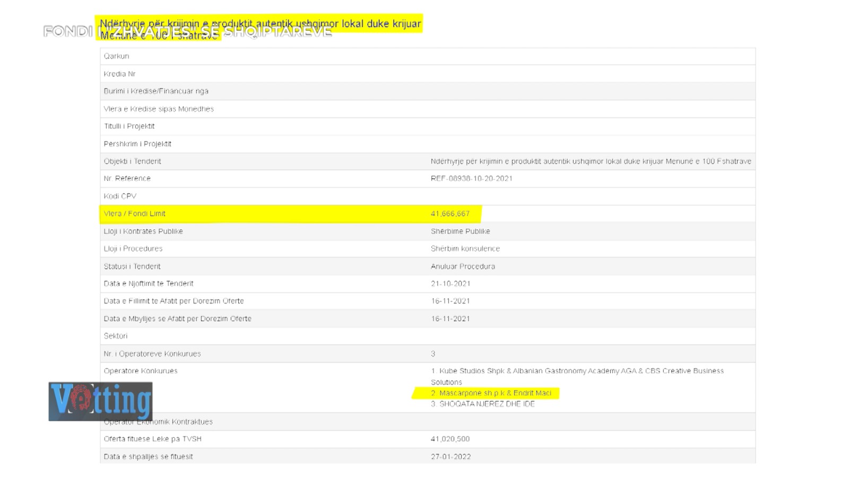
Task: Select the winning offer value 41,020,500
Action: pyautogui.click(x=450, y=439)
